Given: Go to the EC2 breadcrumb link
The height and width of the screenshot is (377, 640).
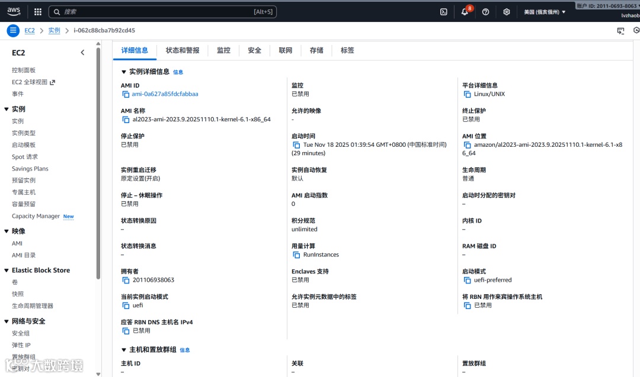Looking at the screenshot, I should (30, 31).
